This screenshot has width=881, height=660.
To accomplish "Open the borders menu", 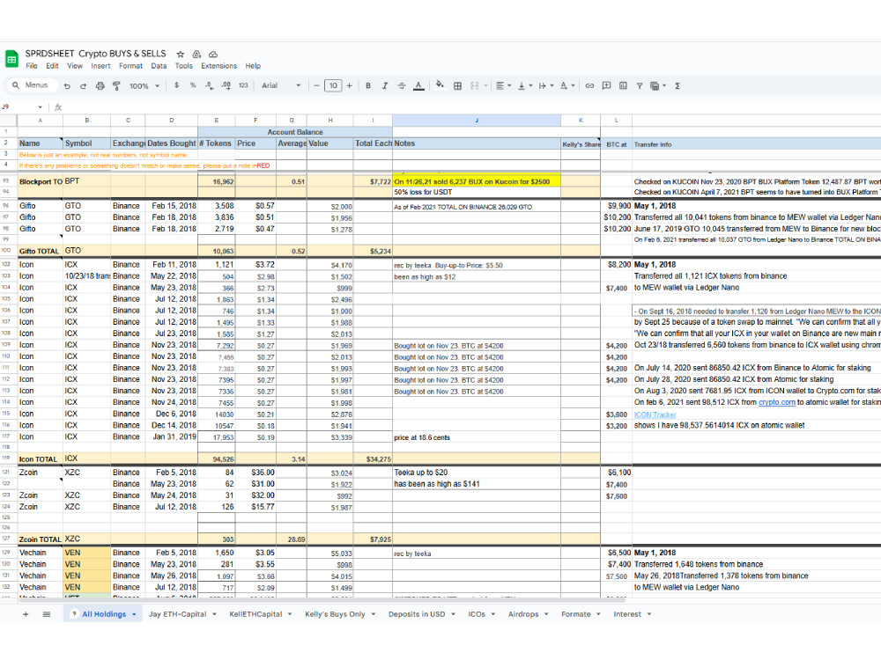I will tap(457, 86).
